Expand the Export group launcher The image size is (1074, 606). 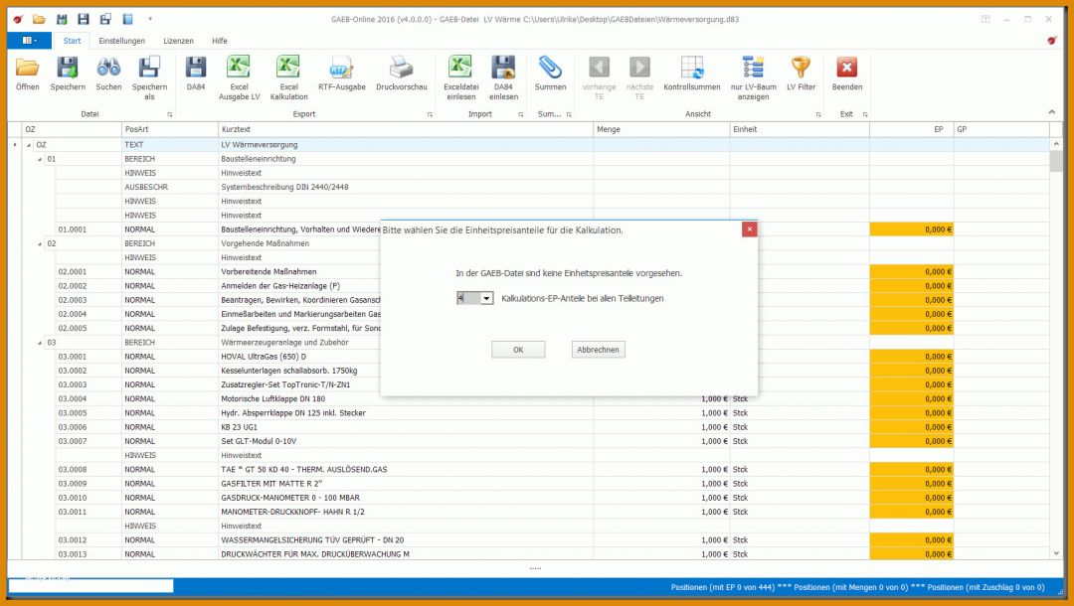(431, 114)
